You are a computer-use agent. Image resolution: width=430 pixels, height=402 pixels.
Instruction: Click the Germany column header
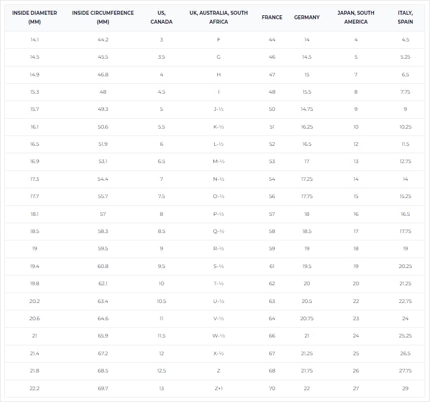[x=306, y=17]
